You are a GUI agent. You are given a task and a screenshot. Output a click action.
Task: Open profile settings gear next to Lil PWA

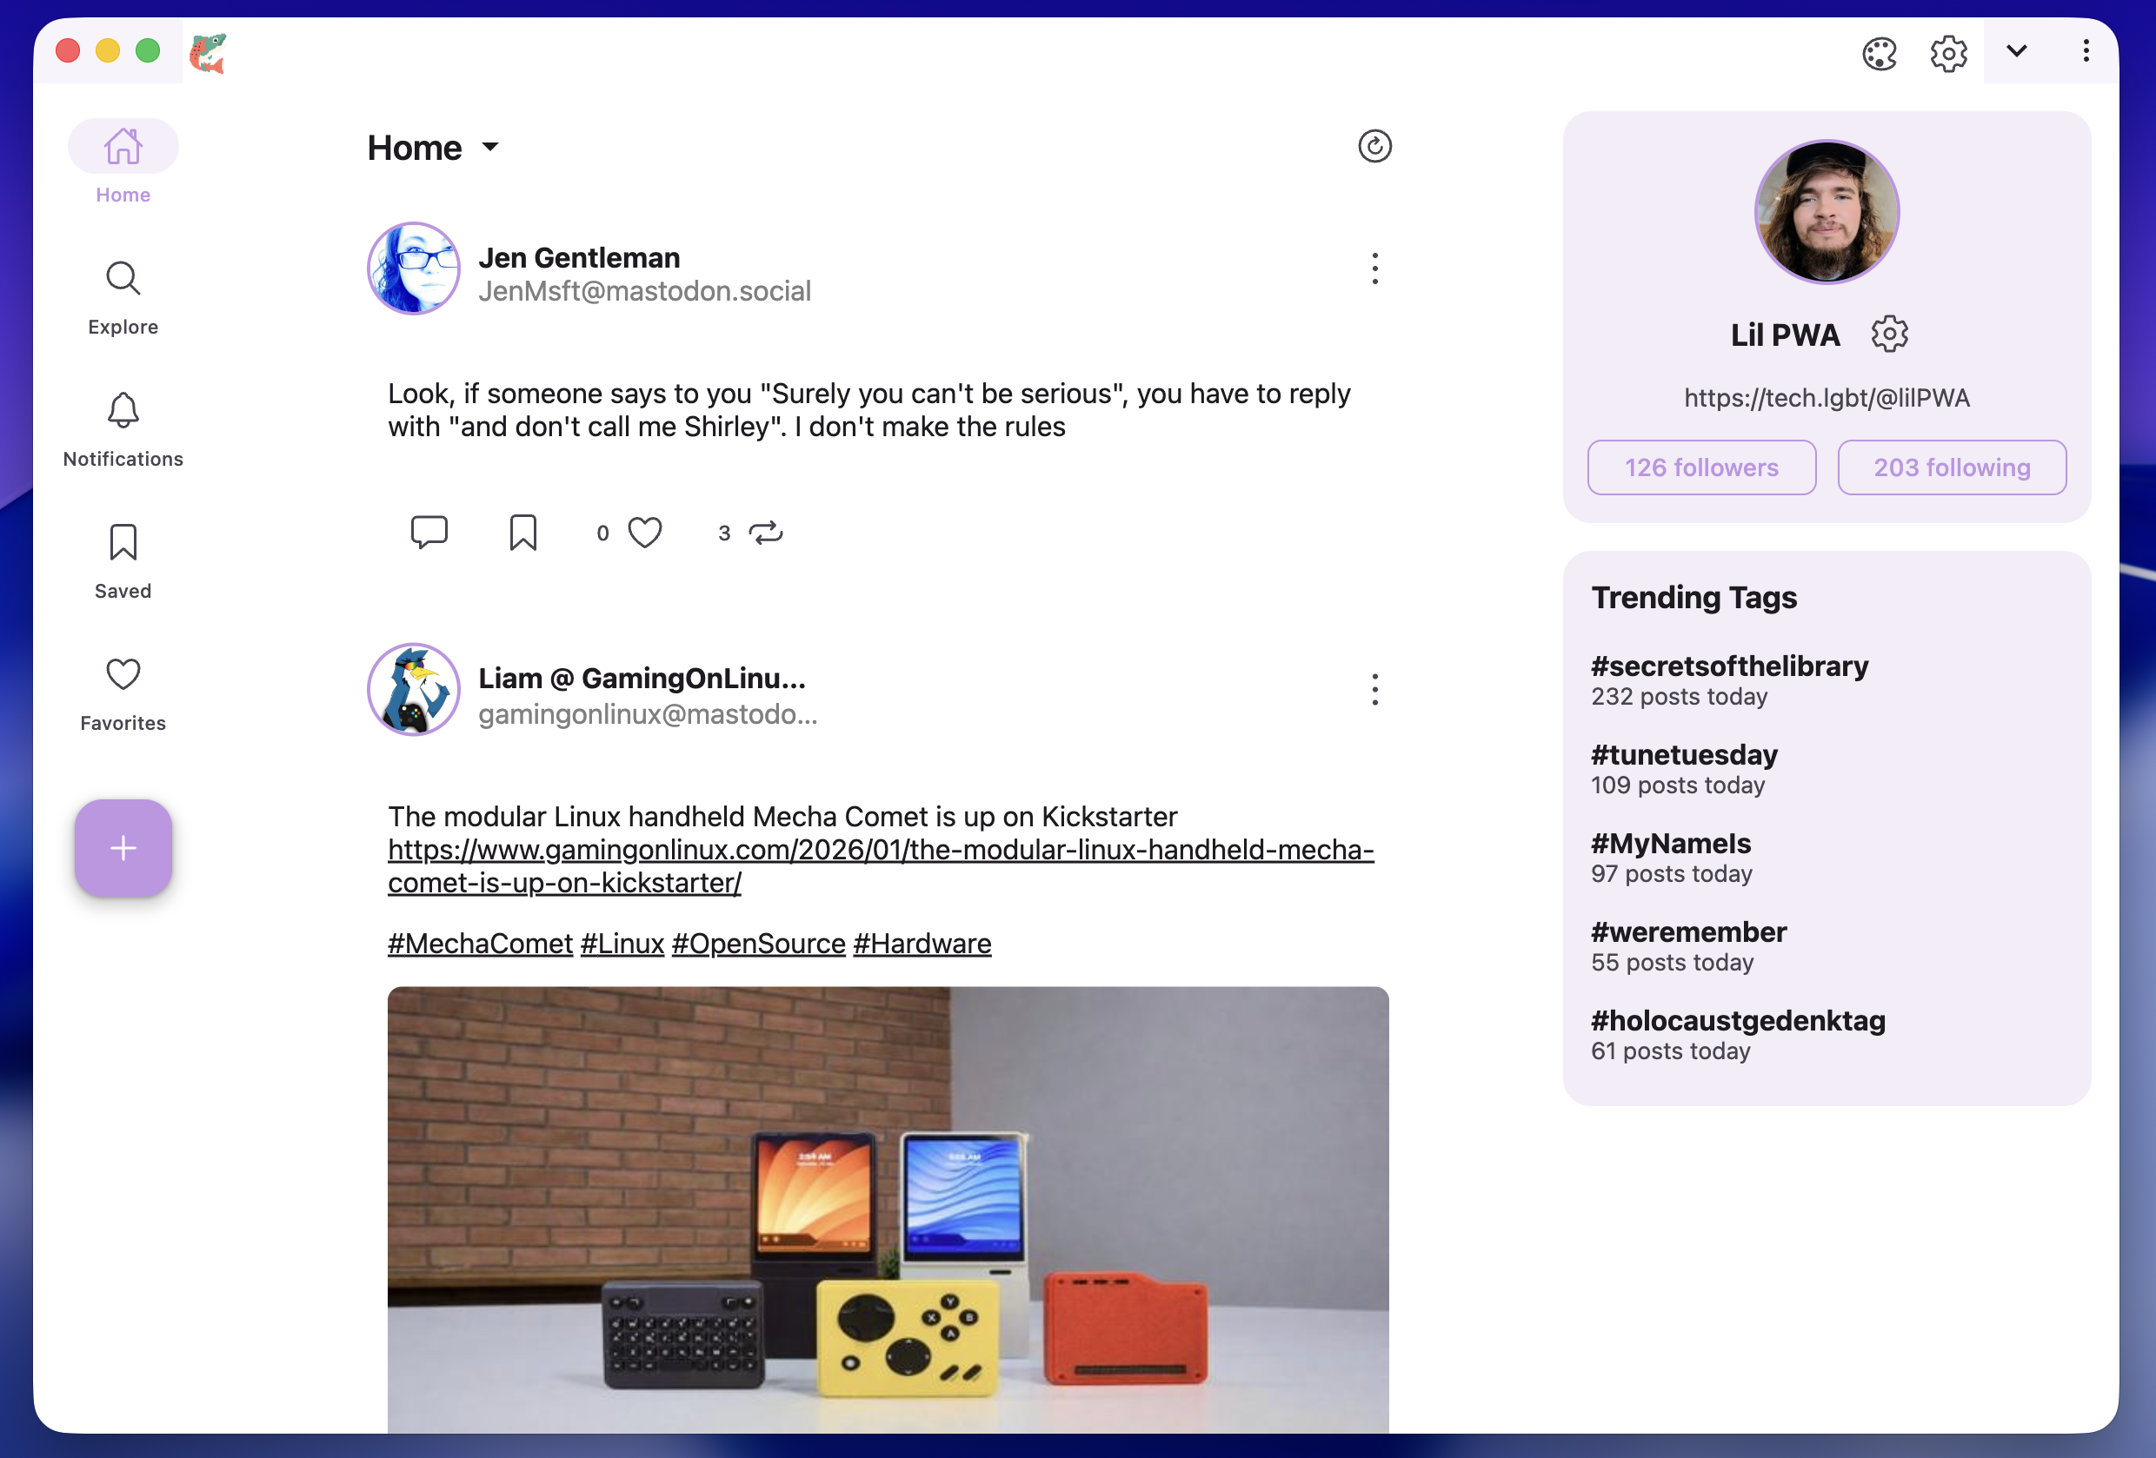(x=1889, y=334)
